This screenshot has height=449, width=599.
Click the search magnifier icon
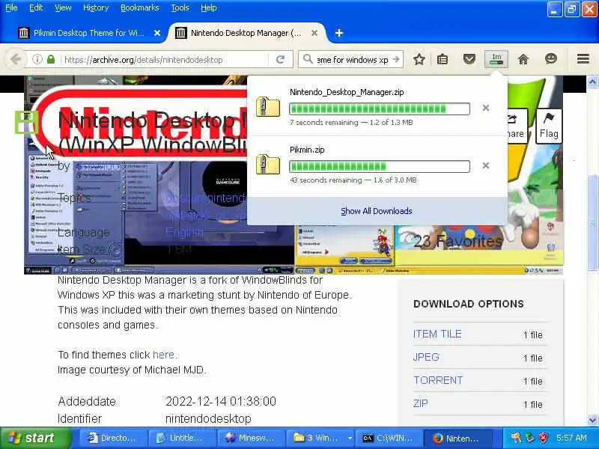click(307, 59)
